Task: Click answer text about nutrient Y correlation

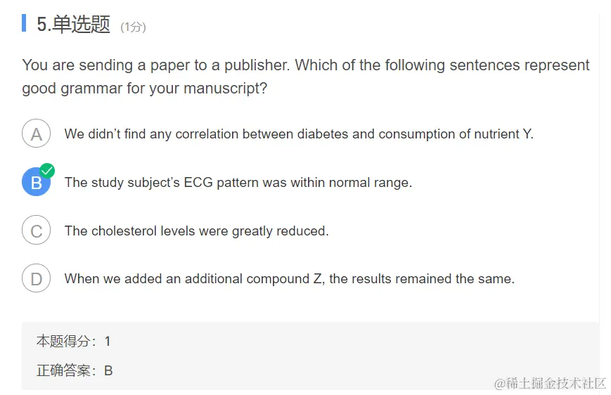Action: tap(299, 134)
